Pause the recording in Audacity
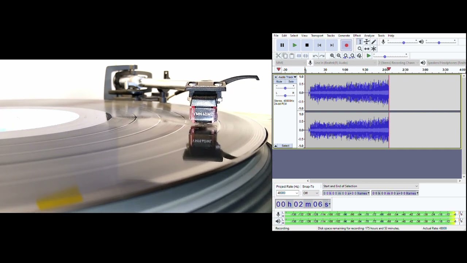Screen dimensions: 467x263 (282, 45)
